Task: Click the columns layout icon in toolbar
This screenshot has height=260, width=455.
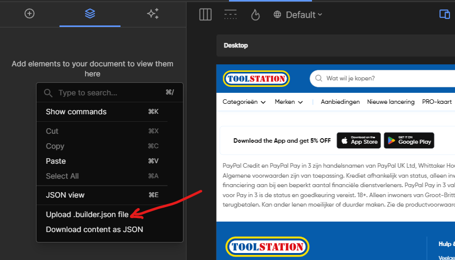Action: tap(205, 15)
